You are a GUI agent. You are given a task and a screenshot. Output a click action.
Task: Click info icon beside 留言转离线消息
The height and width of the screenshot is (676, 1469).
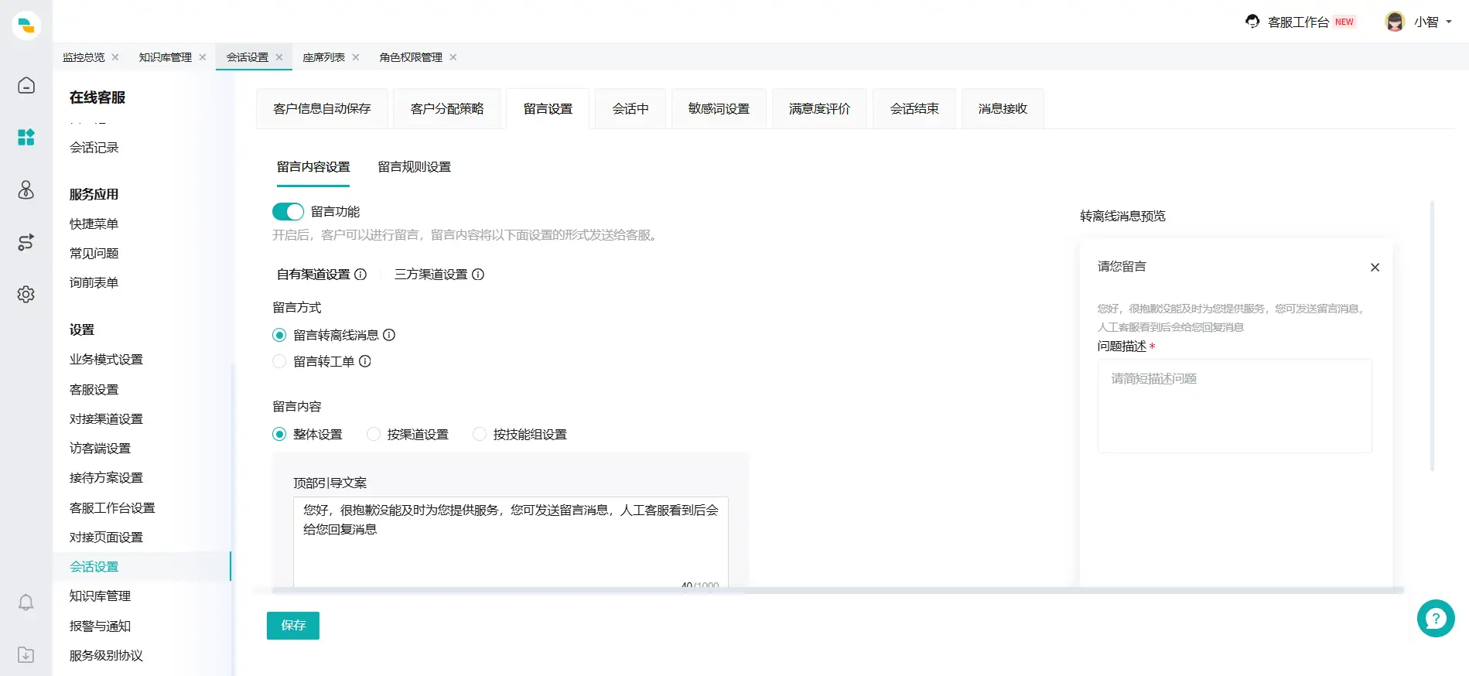pos(389,335)
